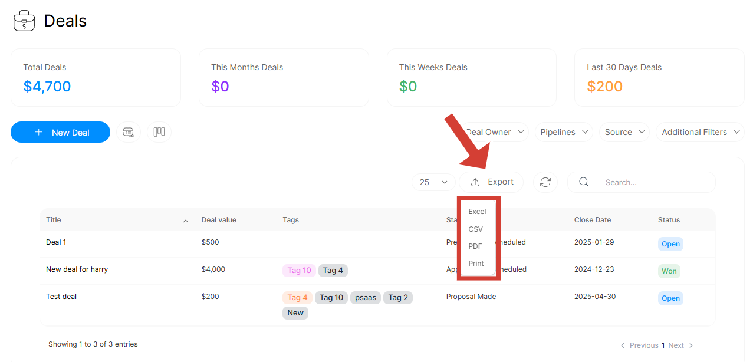Expand the Pipelines filter dropdown
Image resolution: width=753 pixels, height=362 pixels.
[563, 132]
